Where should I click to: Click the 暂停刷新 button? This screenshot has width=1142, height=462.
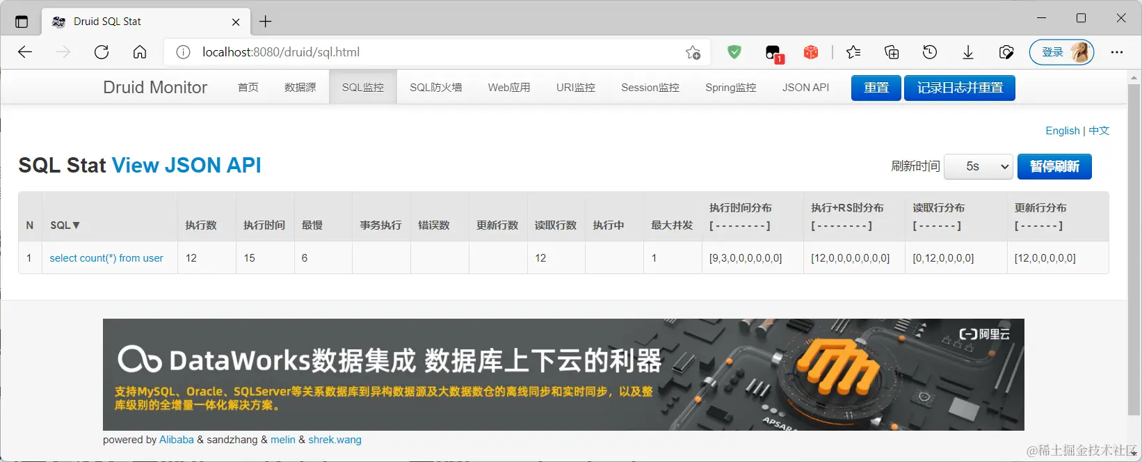click(x=1054, y=166)
